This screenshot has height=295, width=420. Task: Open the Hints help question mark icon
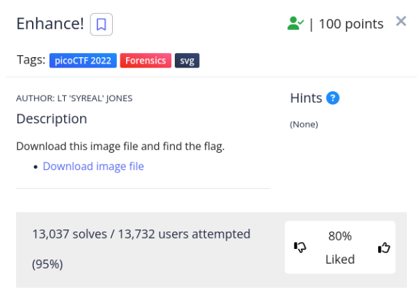332,98
